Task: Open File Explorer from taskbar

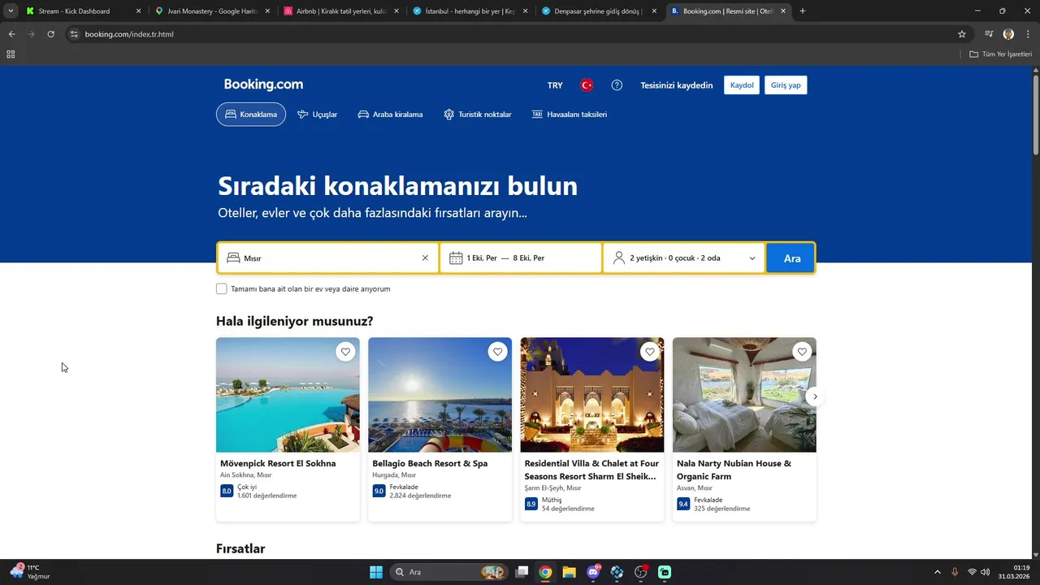Action: pyautogui.click(x=569, y=572)
